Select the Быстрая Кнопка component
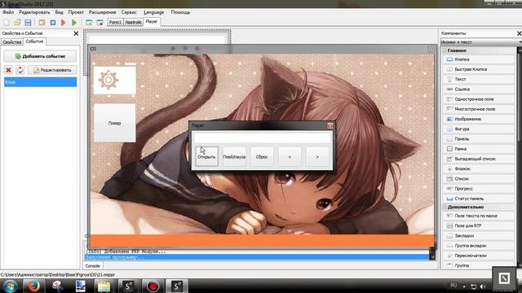 pyautogui.click(x=479, y=69)
